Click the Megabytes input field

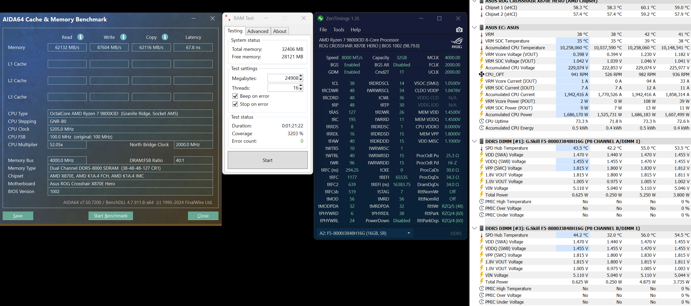(283, 78)
